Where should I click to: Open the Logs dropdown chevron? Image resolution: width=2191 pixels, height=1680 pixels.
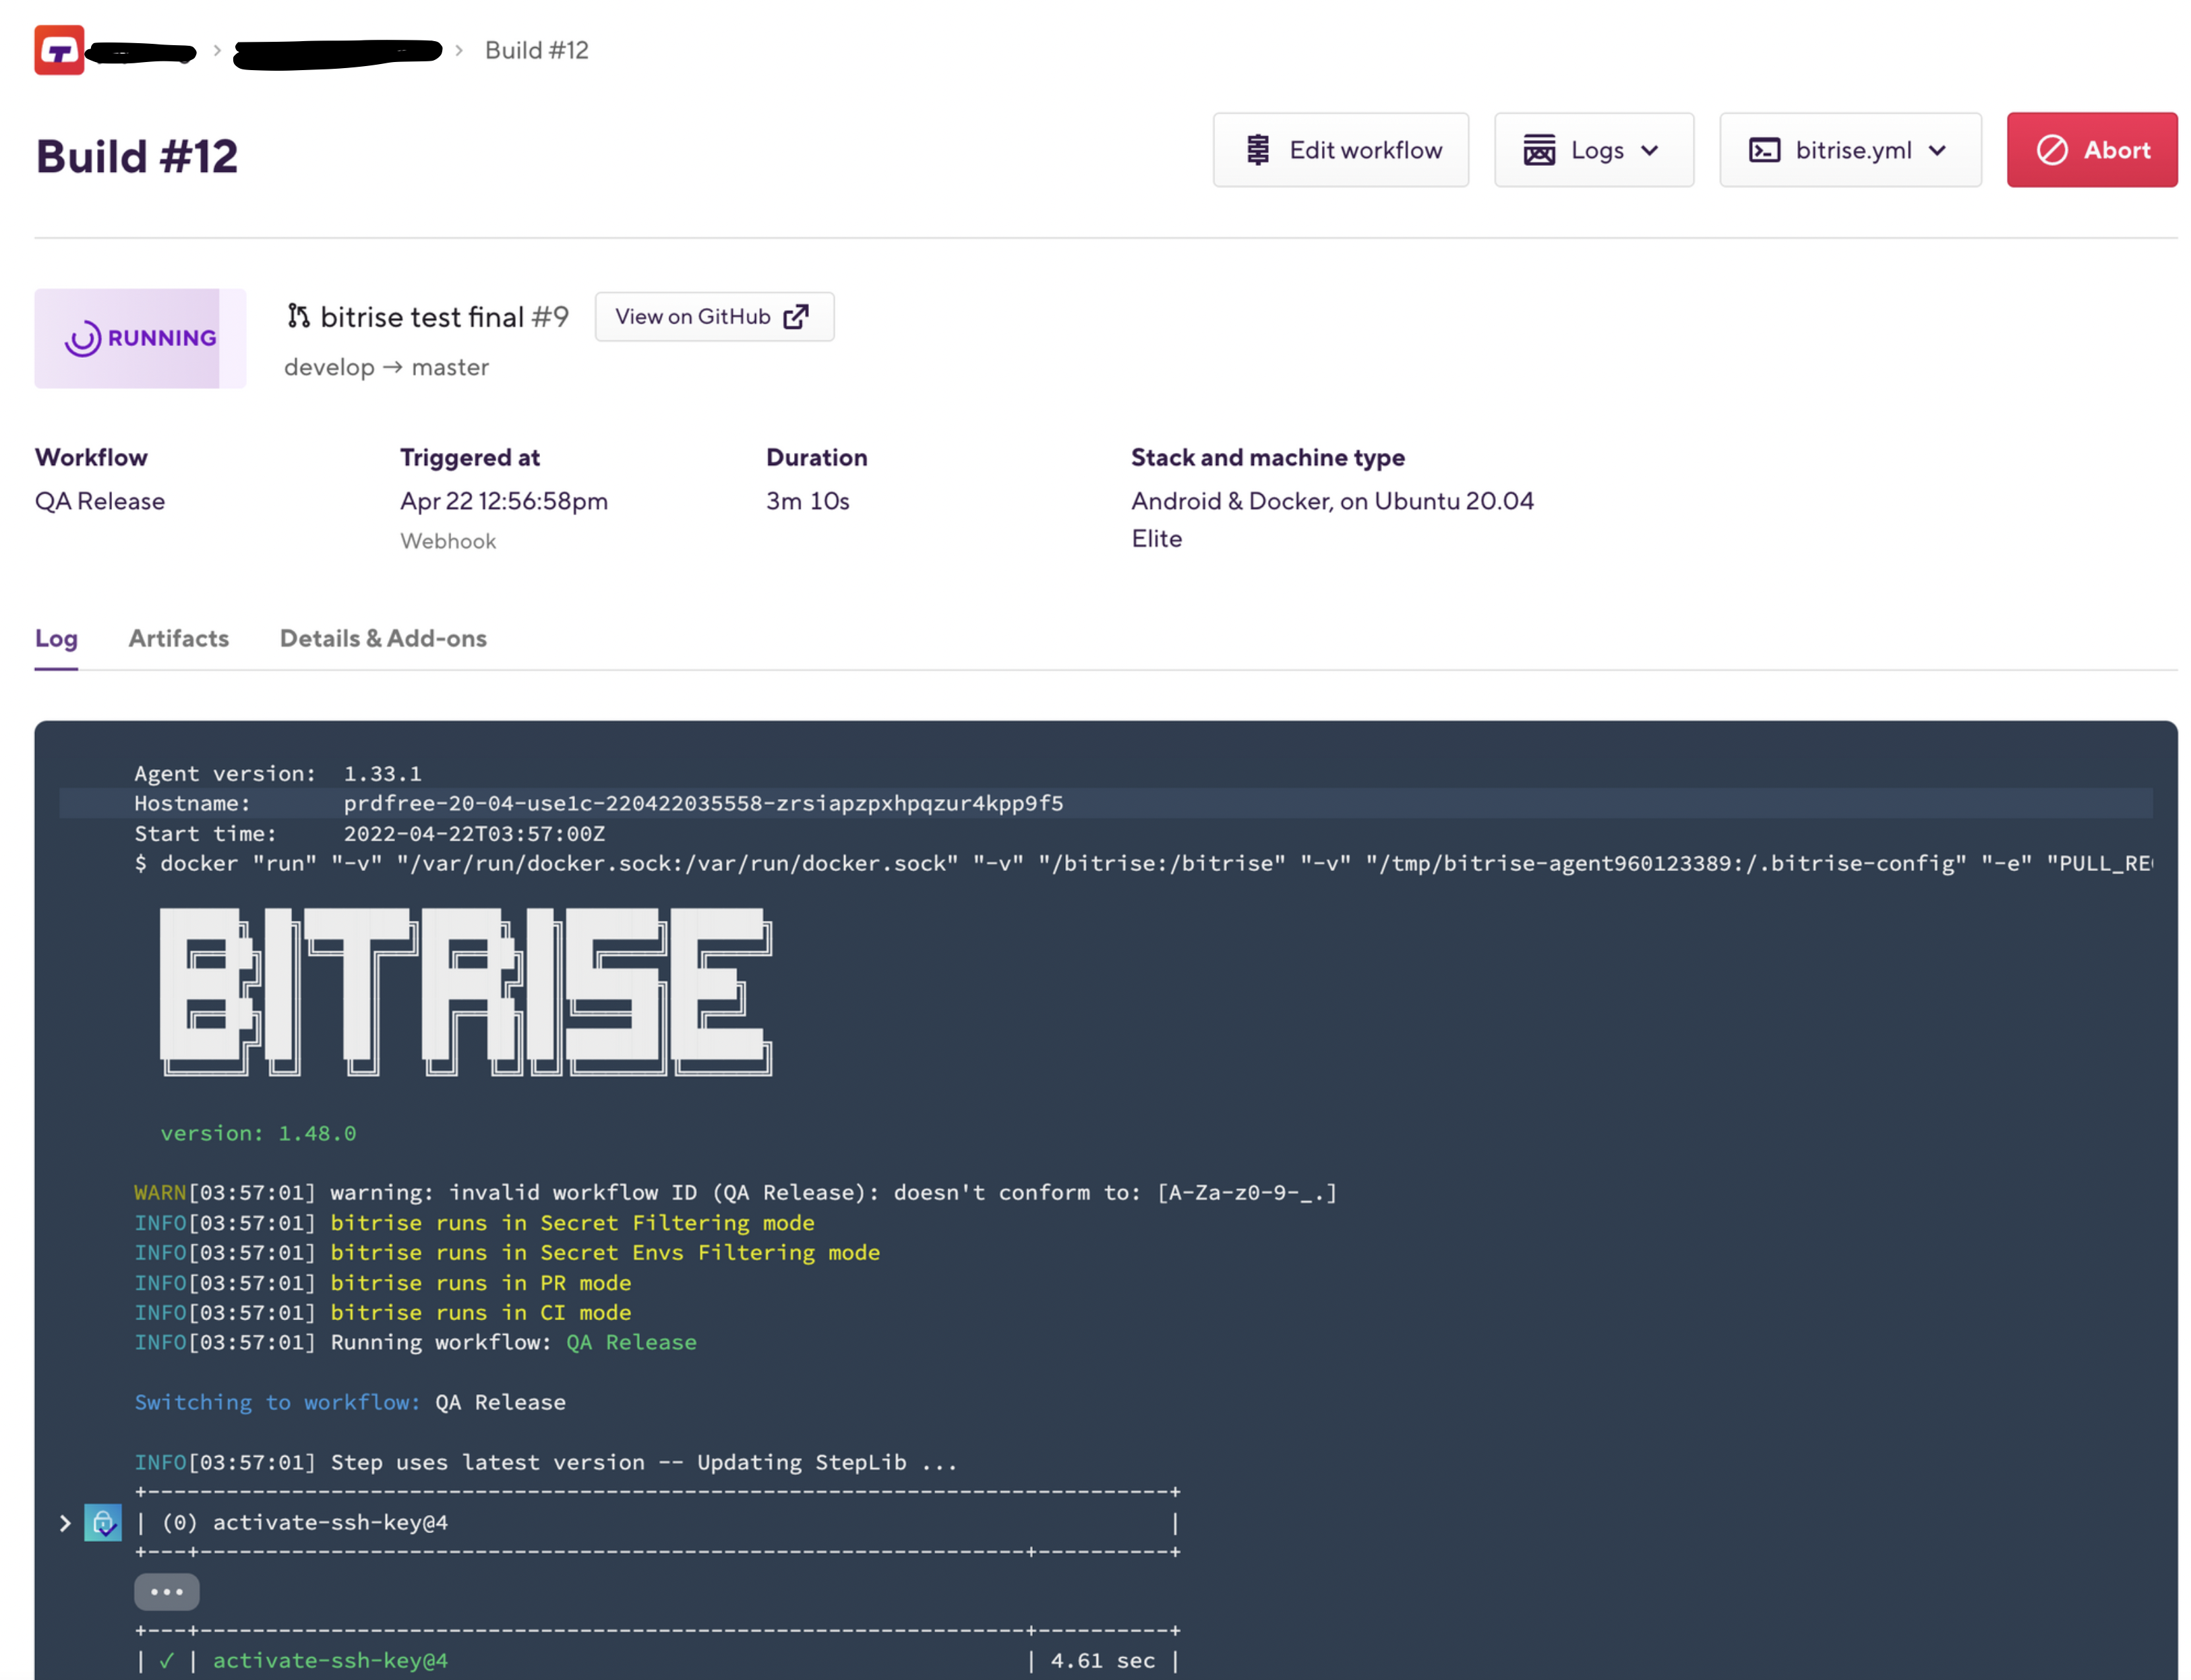(x=1649, y=150)
